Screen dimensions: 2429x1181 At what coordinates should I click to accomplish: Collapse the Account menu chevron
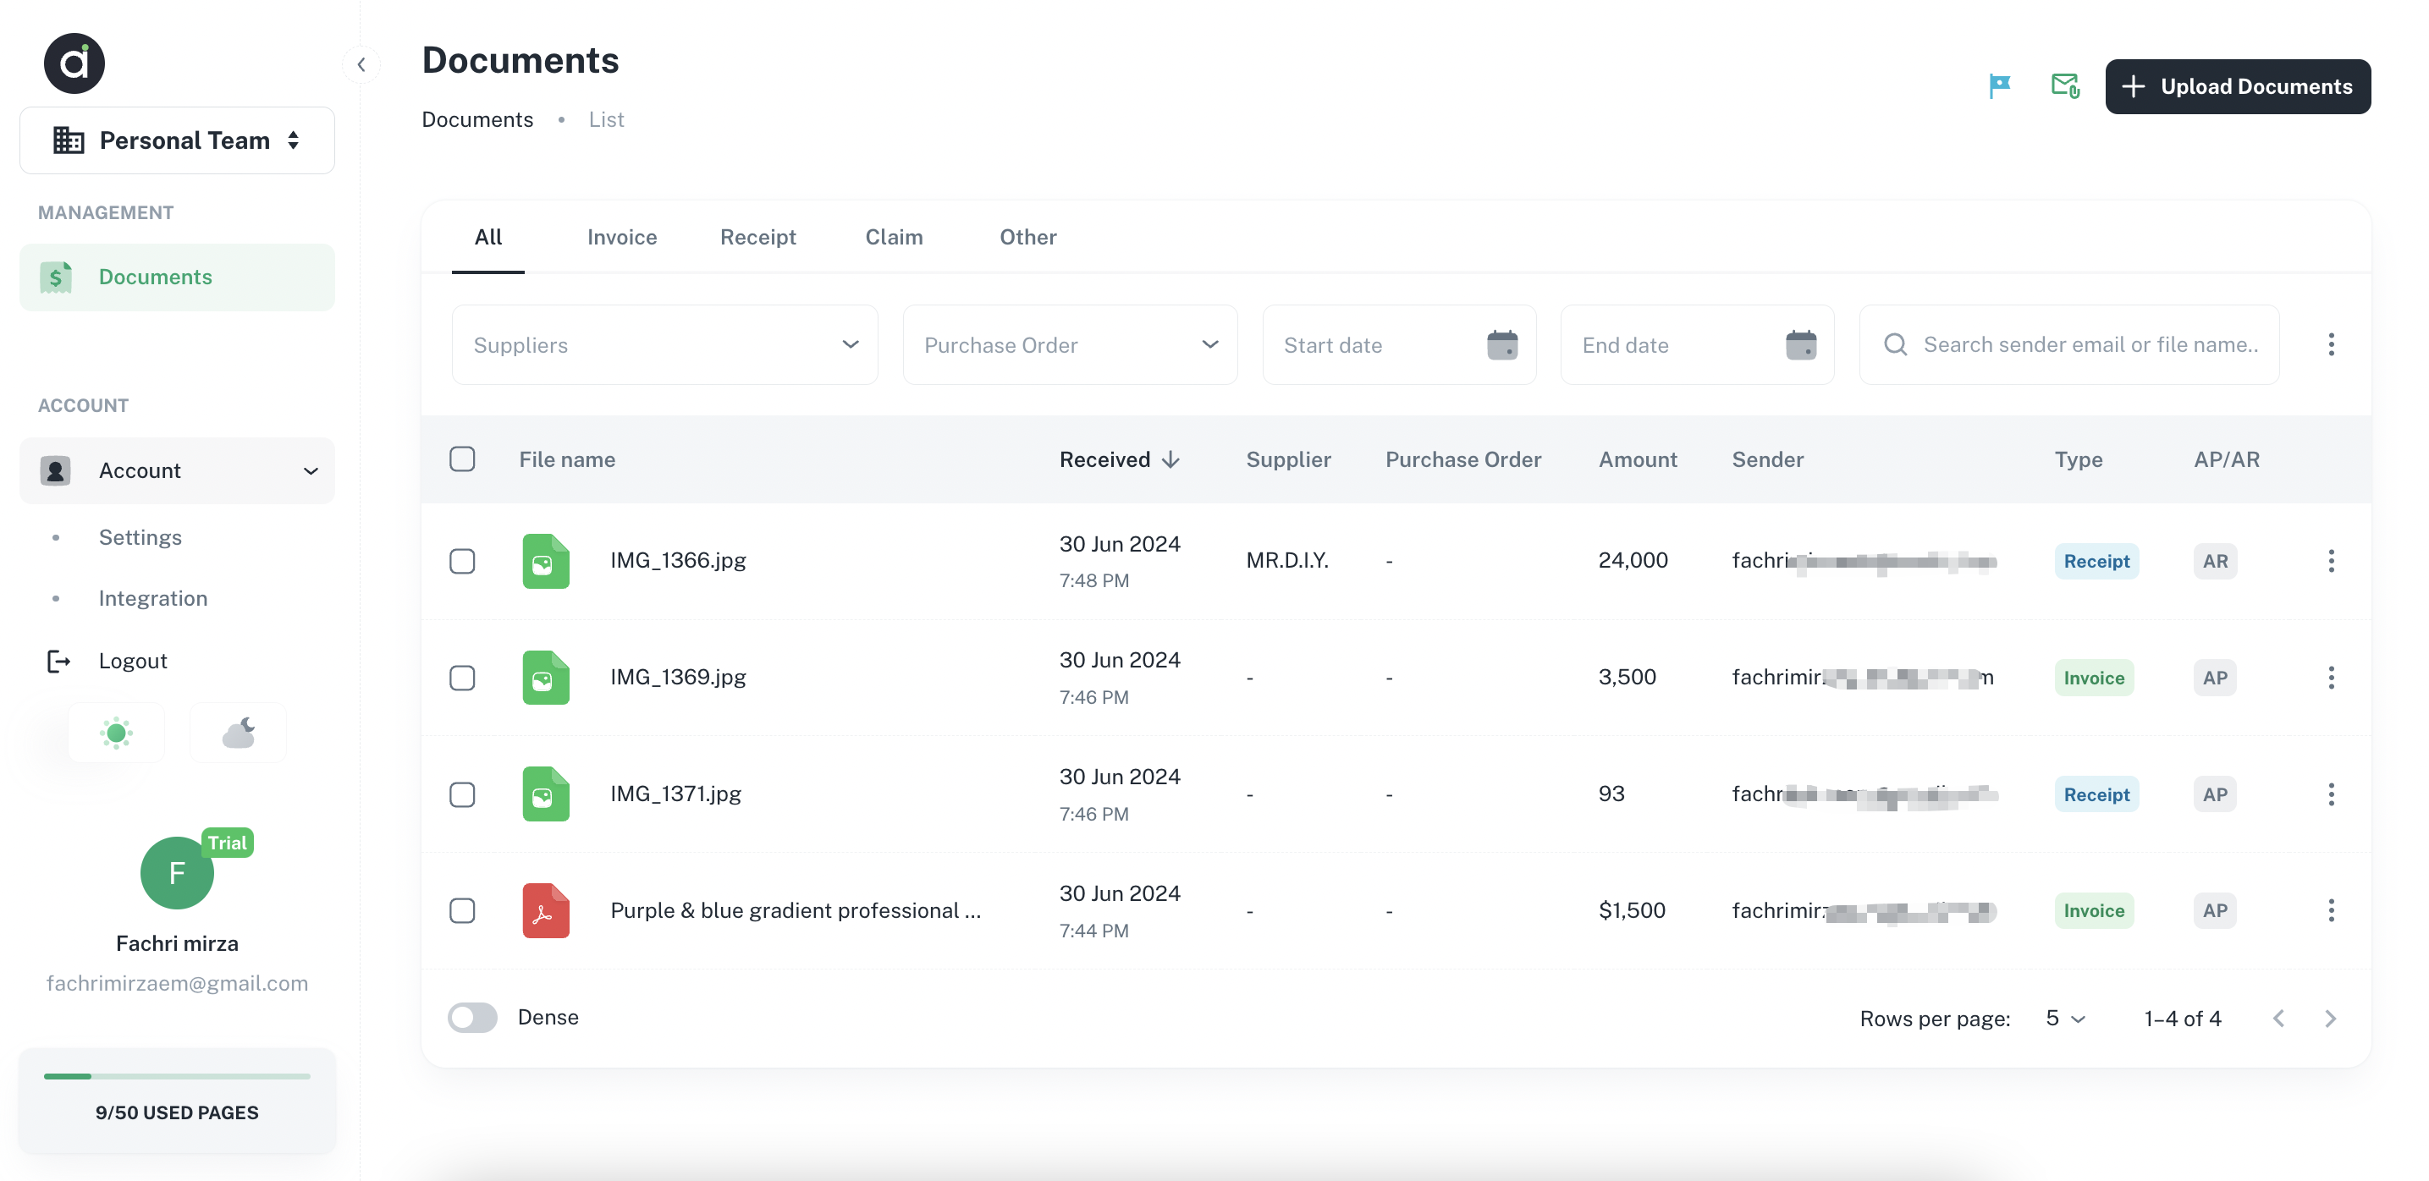[311, 470]
